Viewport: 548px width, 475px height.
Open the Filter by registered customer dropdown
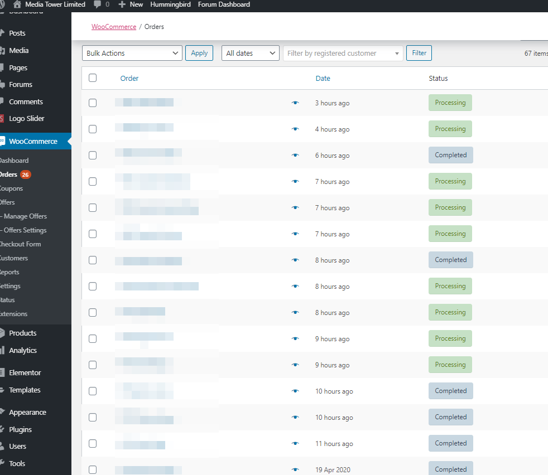[x=343, y=53]
